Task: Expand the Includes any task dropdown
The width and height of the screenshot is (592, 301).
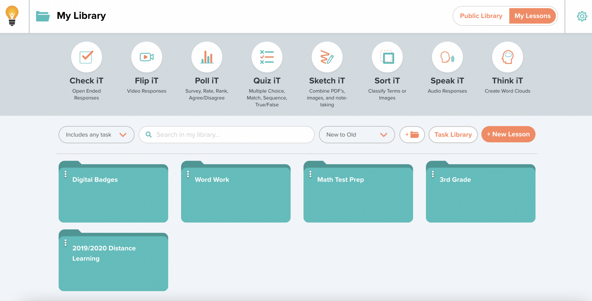Action: click(x=96, y=134)
